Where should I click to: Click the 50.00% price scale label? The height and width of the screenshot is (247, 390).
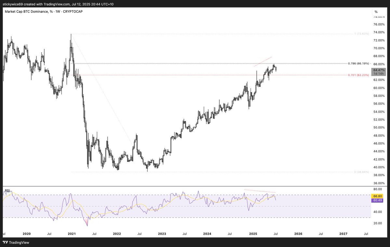(379, 128)
